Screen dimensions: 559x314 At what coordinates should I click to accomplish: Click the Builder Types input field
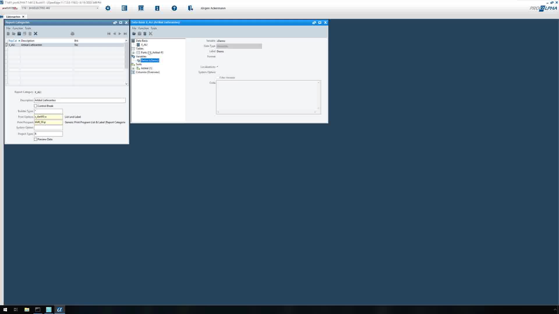(x=48, y=111)
